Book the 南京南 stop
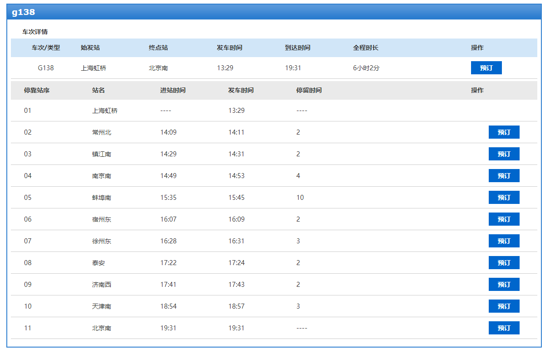This screenshot has height=353, width=555. pos(504,176)
